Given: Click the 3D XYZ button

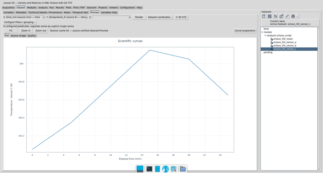Looking at the screenshot, I should pos(181,17).
